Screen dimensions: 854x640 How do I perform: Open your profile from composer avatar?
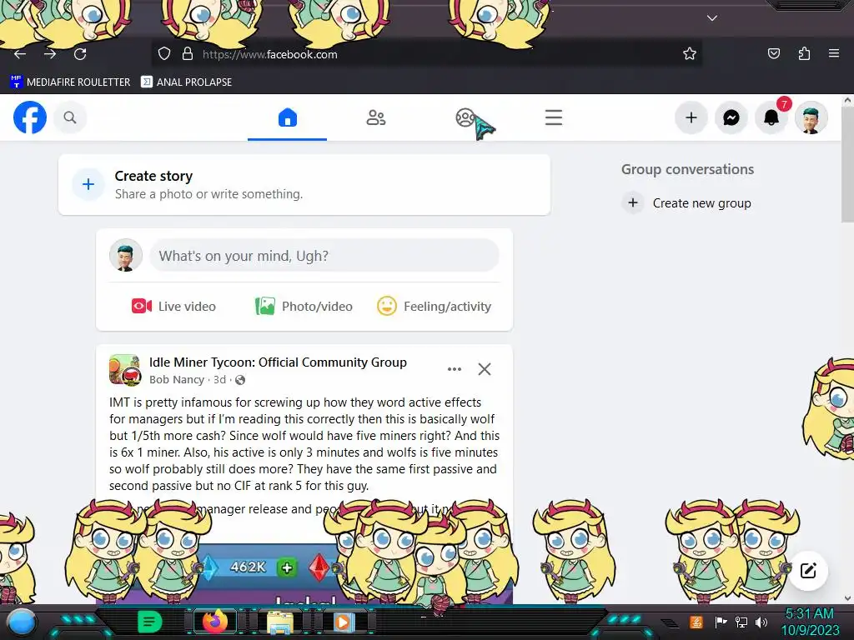126,255
